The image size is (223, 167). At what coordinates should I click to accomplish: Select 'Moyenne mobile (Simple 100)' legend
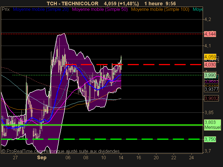160,9
